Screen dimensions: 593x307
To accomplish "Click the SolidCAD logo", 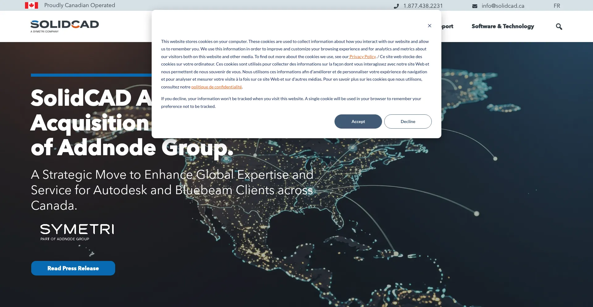I will [x=65, y=26].
